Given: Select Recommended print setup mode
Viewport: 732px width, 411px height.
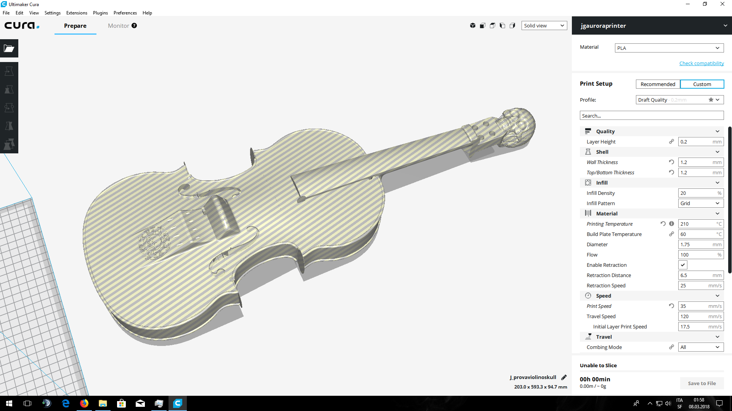Looking at the screenshot, I should 658,84.
